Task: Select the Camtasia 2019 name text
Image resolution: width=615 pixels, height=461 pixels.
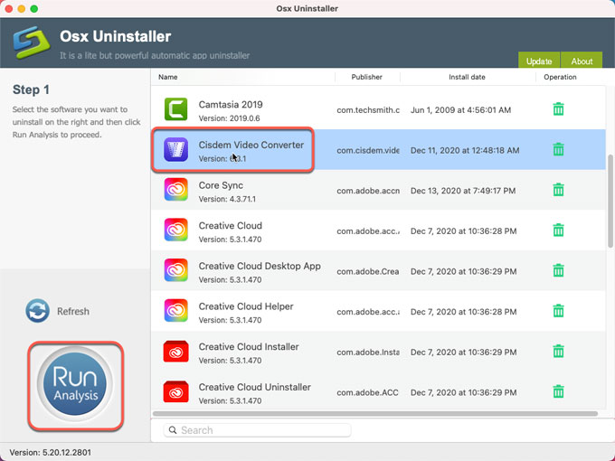Action: point(231,105)
